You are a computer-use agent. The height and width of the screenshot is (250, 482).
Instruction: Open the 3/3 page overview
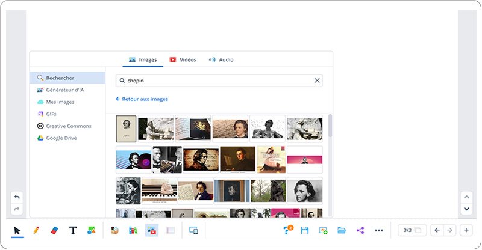tap(412, 230)
